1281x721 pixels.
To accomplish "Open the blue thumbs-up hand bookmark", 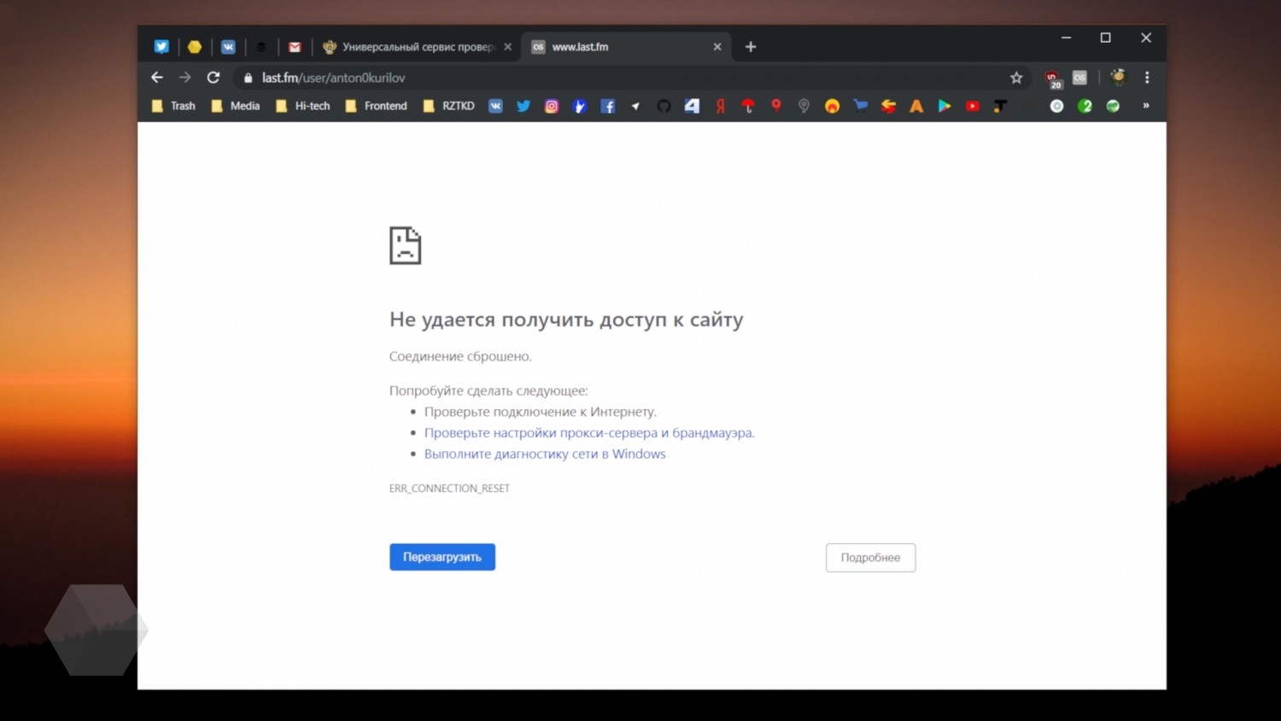I will click(580, 106).
